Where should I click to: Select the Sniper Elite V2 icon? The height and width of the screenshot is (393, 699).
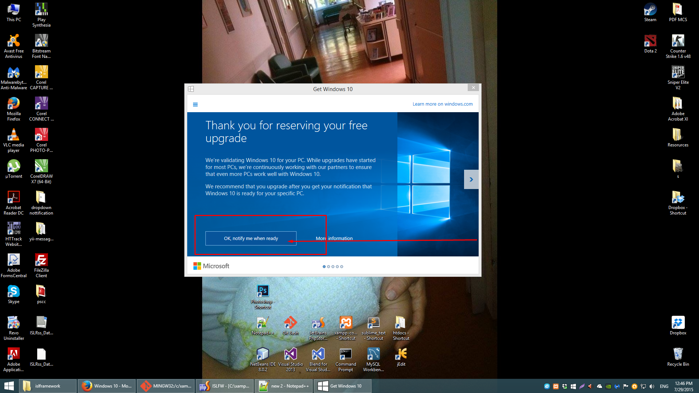tap(678, 78)
